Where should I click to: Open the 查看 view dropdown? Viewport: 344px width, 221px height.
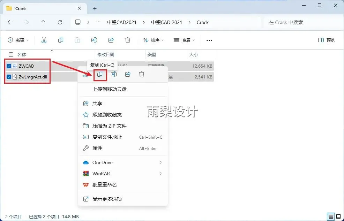tap(184, 40)
